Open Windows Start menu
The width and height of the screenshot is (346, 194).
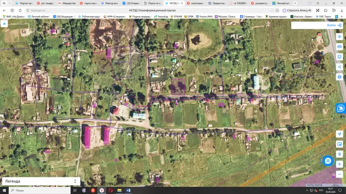coord(4,190)
